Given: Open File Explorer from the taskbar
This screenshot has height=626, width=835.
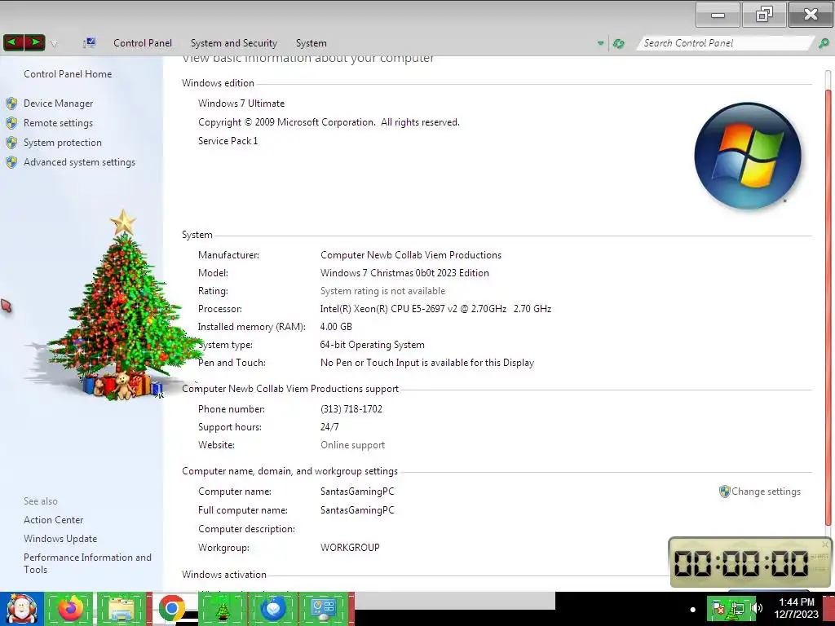Looking at the screenshot, I should [x=121, y=609].
